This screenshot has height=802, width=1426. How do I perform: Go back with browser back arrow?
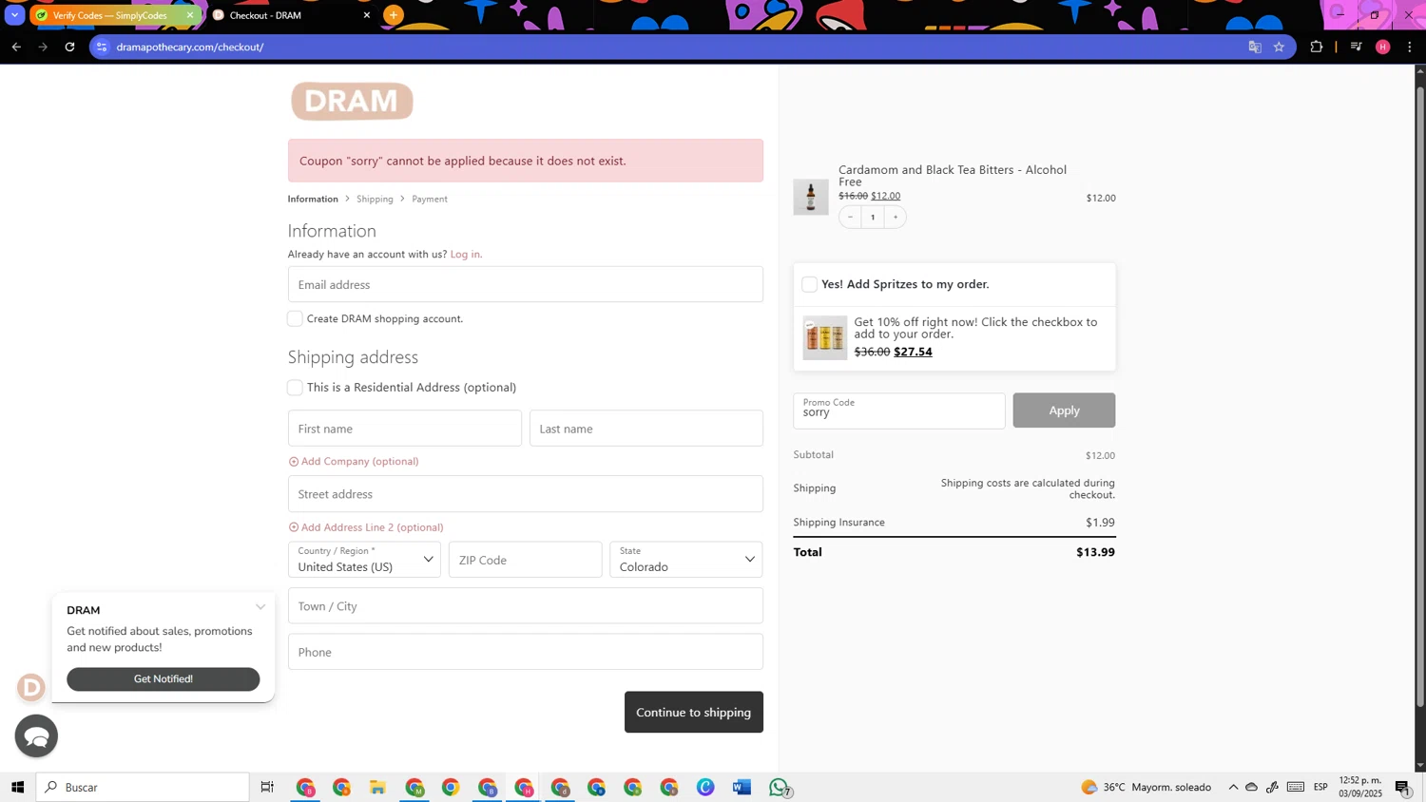(x=16, y=47)
